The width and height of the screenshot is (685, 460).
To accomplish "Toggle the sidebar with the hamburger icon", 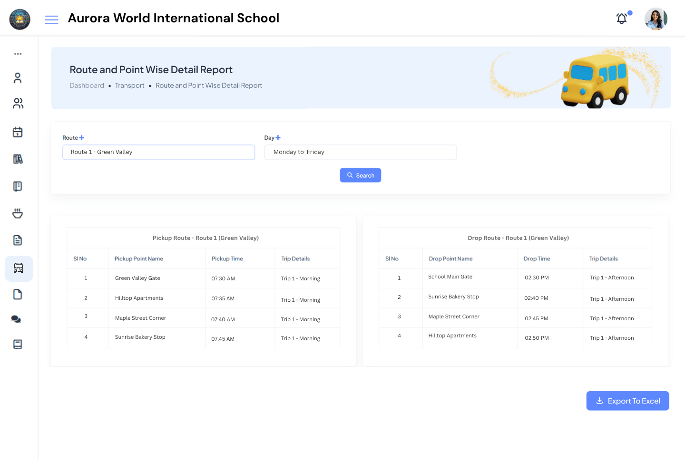I will point(51,19).
